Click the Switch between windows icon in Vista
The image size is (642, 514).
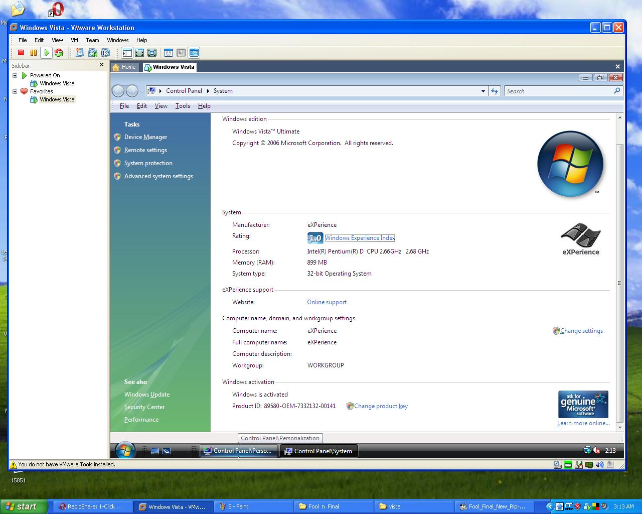[167, 451]
